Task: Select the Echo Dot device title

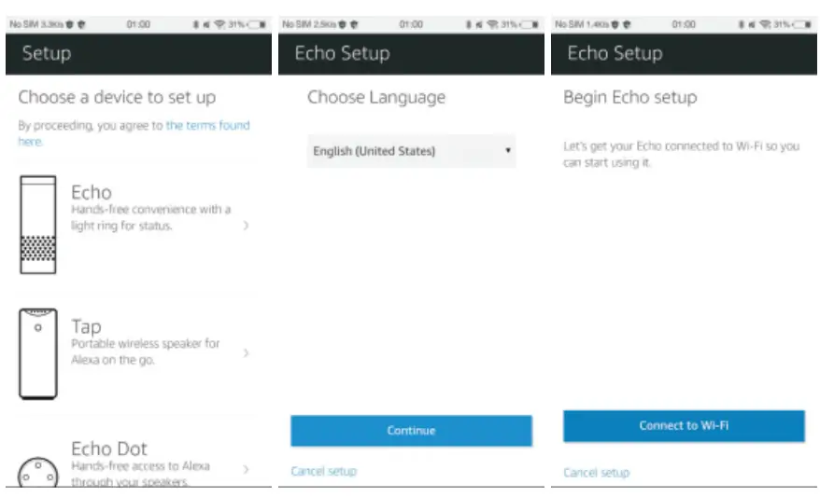Action: (x=109, y=449)
